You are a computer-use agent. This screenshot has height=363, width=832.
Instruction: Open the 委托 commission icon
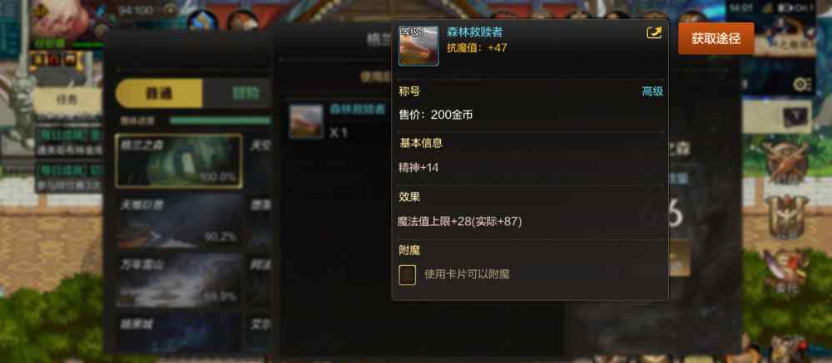[786, 272]
